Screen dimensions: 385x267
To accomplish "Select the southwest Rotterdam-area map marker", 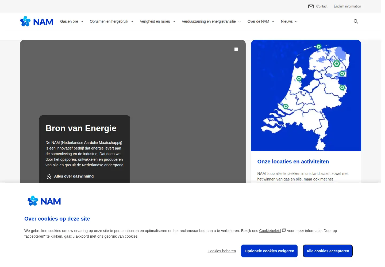I will (286, 107).
